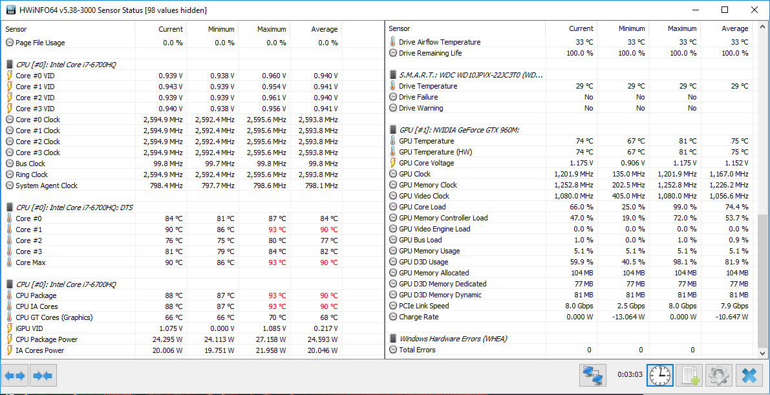Image resolution: width=770 pixels, height=395 pixels.
Task: Click the WHEA hardware errors chip icon
Action: tap(393, 339)
